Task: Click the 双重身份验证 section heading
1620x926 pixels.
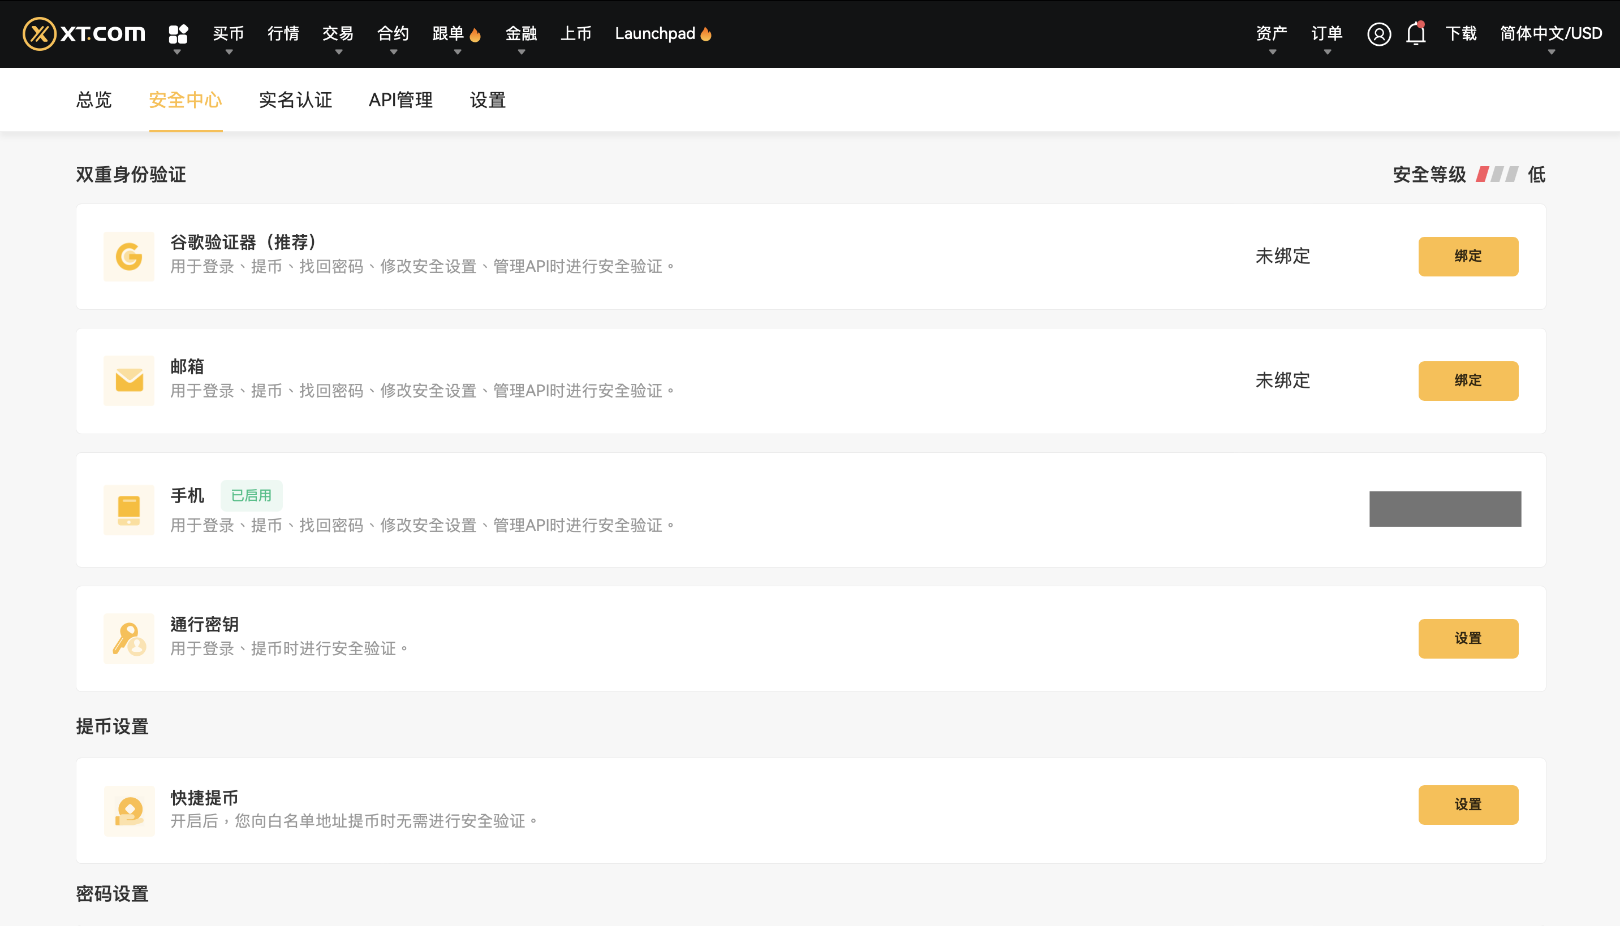Action: [131, 174]
